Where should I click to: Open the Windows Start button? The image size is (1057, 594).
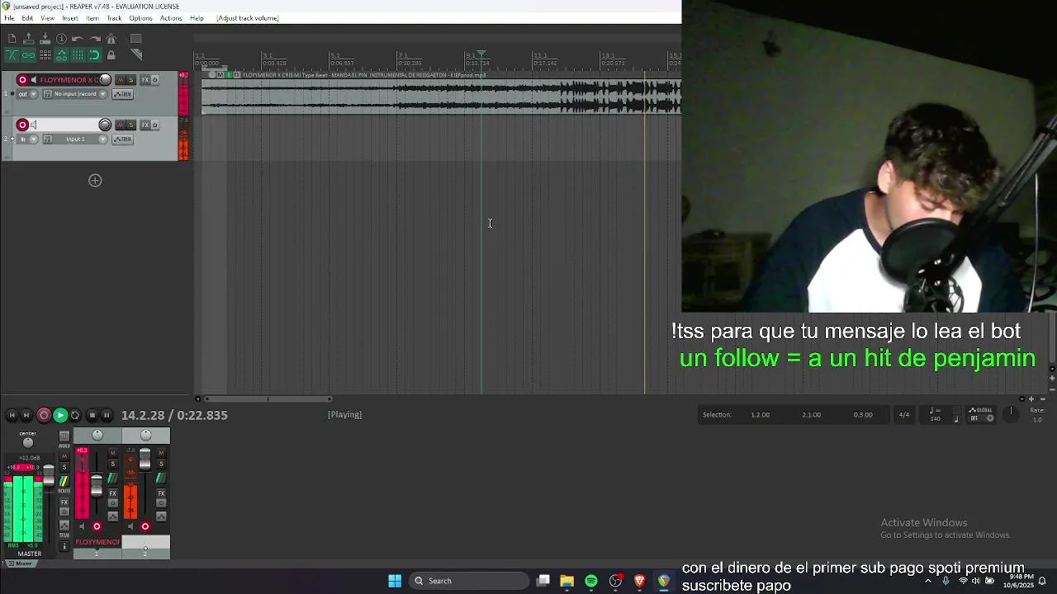[395, 581]
